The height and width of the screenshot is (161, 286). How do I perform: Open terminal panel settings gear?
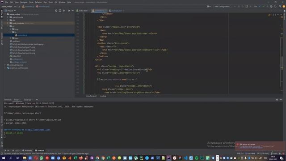point(277,99)
